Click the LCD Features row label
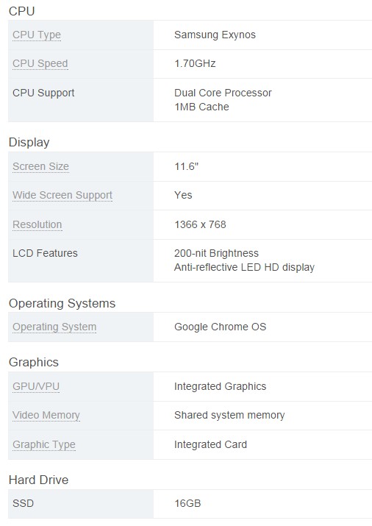Image resolution: width=372 pixels, height=526 pixels. 45,253
